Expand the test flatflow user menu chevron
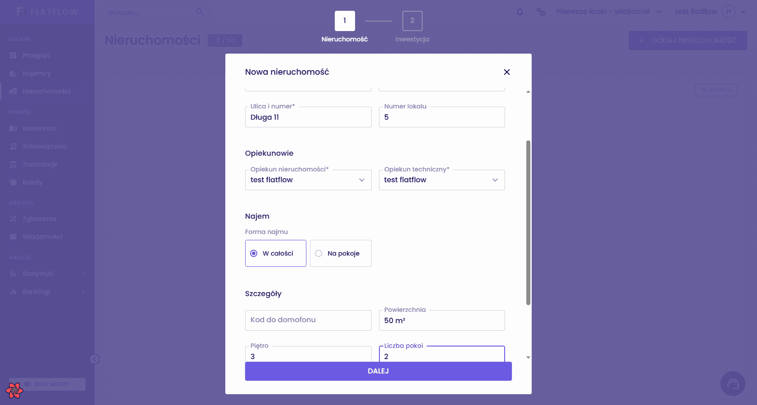The image size is (757, 405). [x=743, y=12]
